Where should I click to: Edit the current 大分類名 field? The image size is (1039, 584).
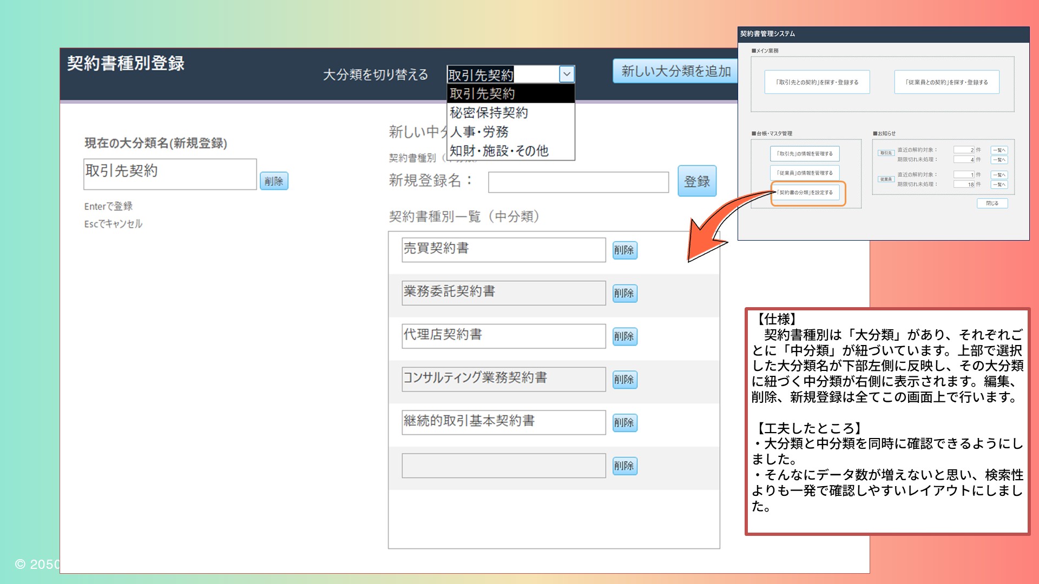(170, 174)
